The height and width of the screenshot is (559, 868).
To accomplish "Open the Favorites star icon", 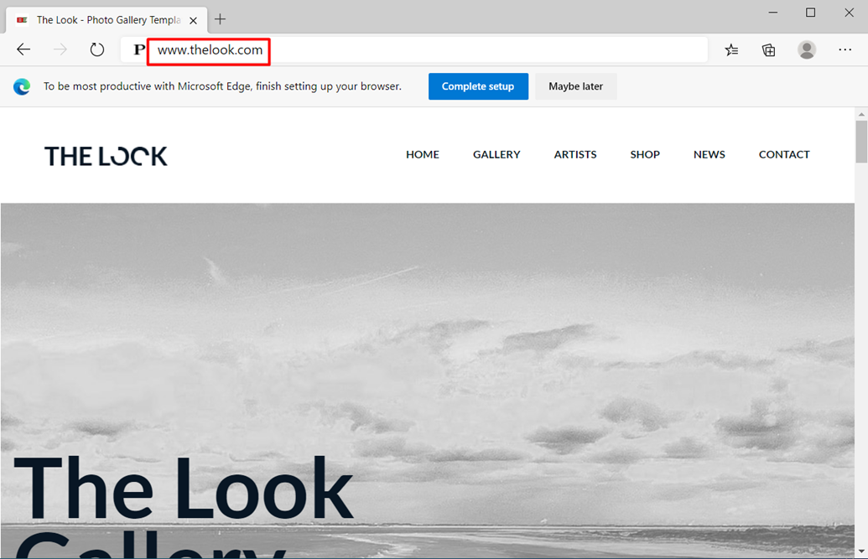I will pyautogui.click(x=731, y=50).
